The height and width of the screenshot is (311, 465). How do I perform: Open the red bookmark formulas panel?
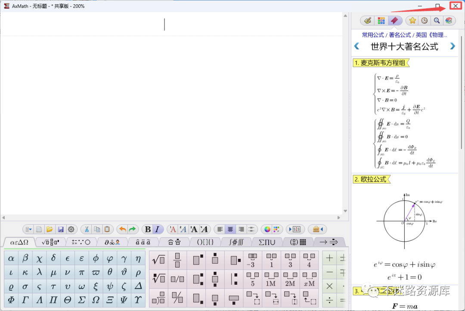(394, 21)
